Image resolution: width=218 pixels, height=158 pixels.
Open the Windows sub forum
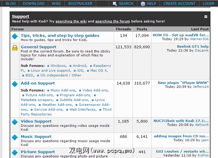(58, 66)
